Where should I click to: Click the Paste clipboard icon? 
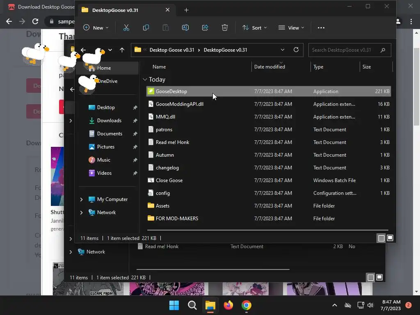coord(166,27)
